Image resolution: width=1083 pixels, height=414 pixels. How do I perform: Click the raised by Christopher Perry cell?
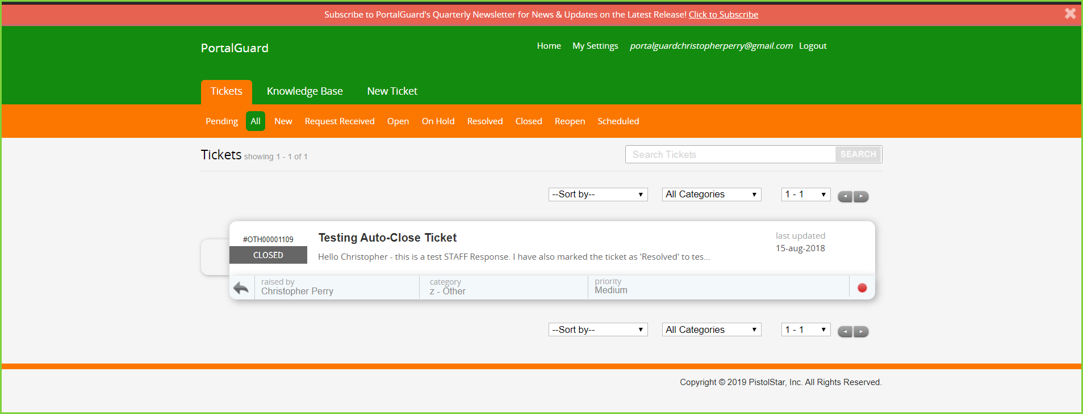(x=337, y=287)
